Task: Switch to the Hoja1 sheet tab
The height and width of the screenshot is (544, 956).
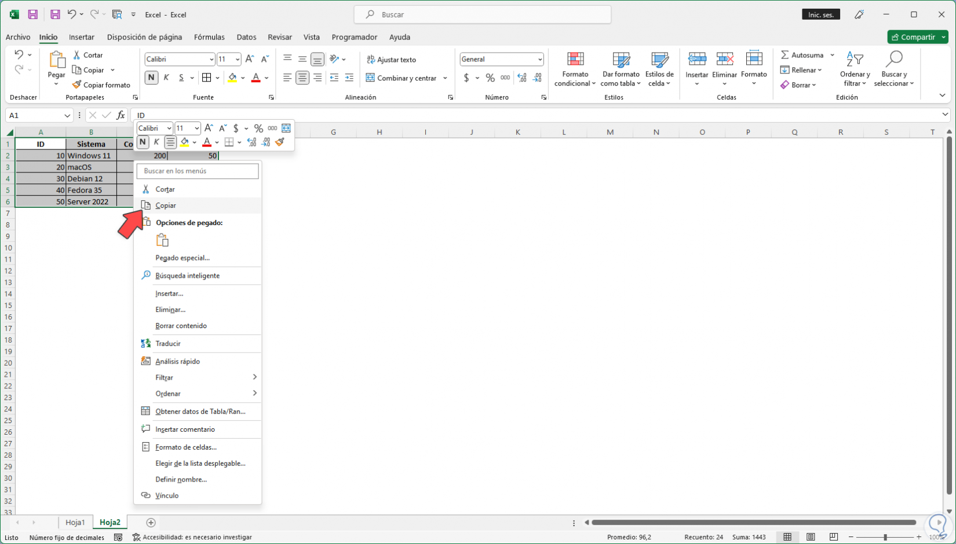Action: 75,522
